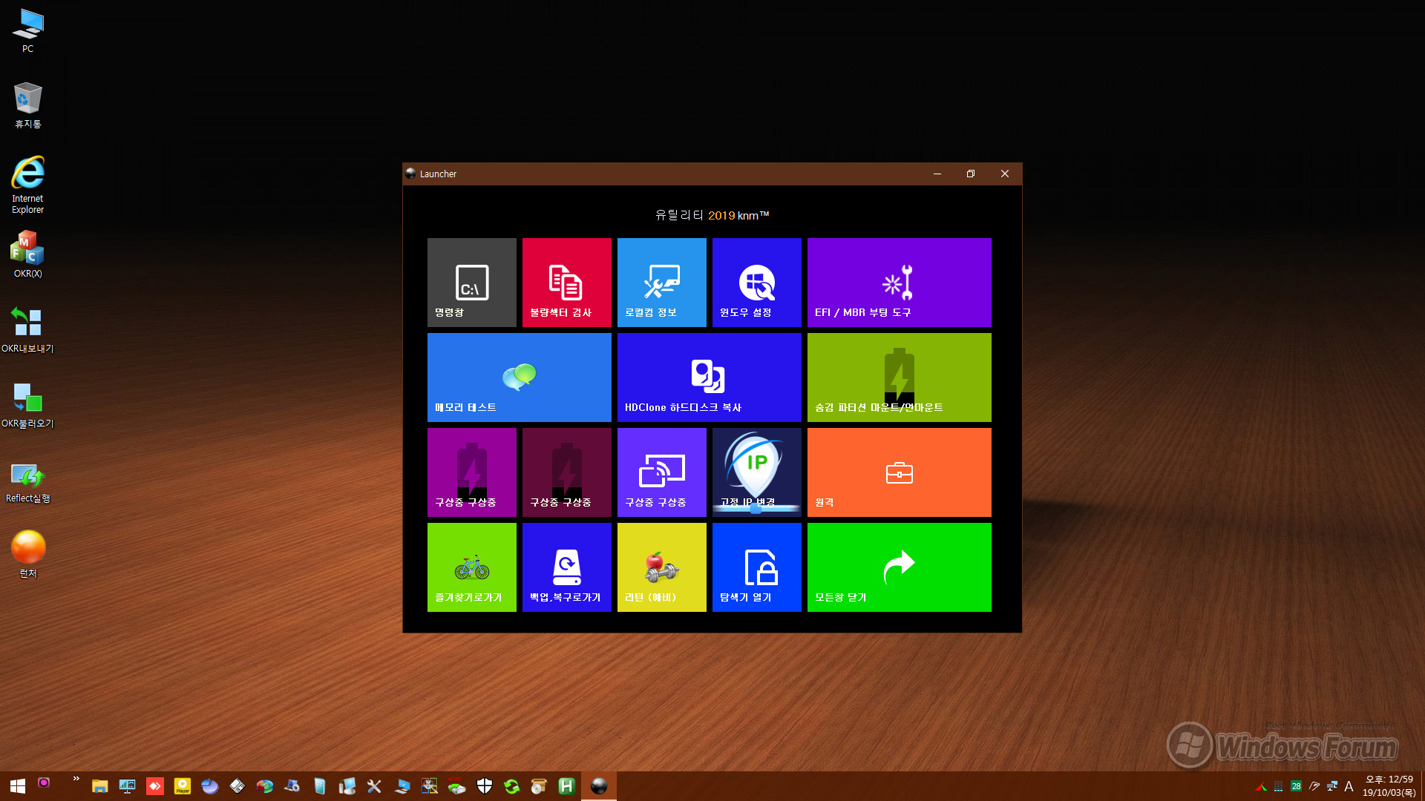The width and height of the screenshot is (1425, 801).
Task: Expand the taskbar overflow chevron
Action: pos(76,779)
